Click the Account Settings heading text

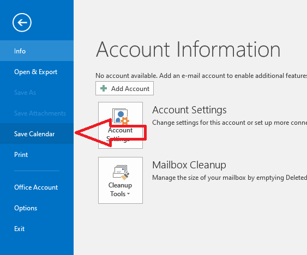189,110
